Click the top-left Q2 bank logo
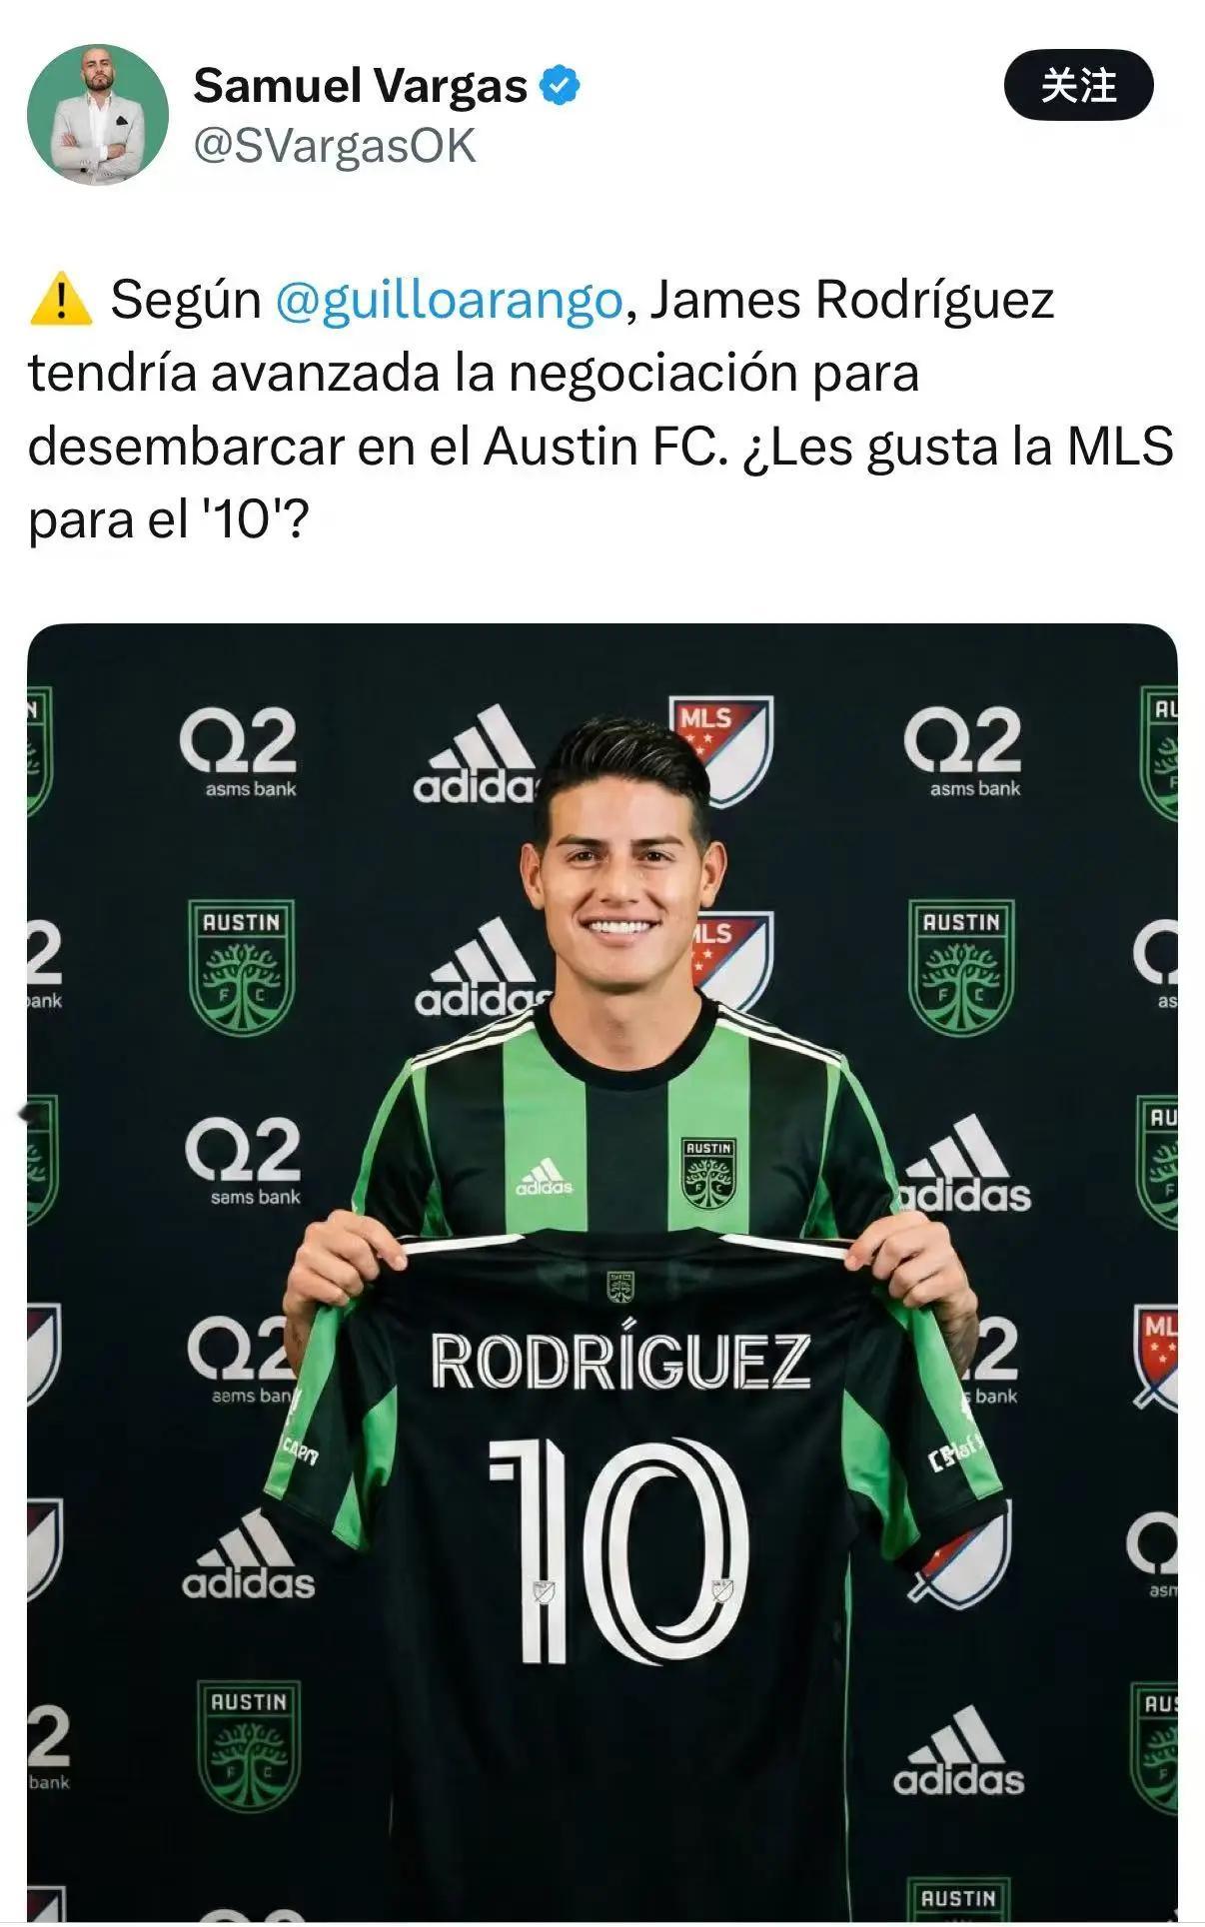Viewport: 1205px width, 1927px height. tap(240, 751)
